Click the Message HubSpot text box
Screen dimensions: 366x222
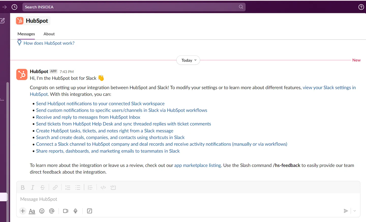click(188, 199)
